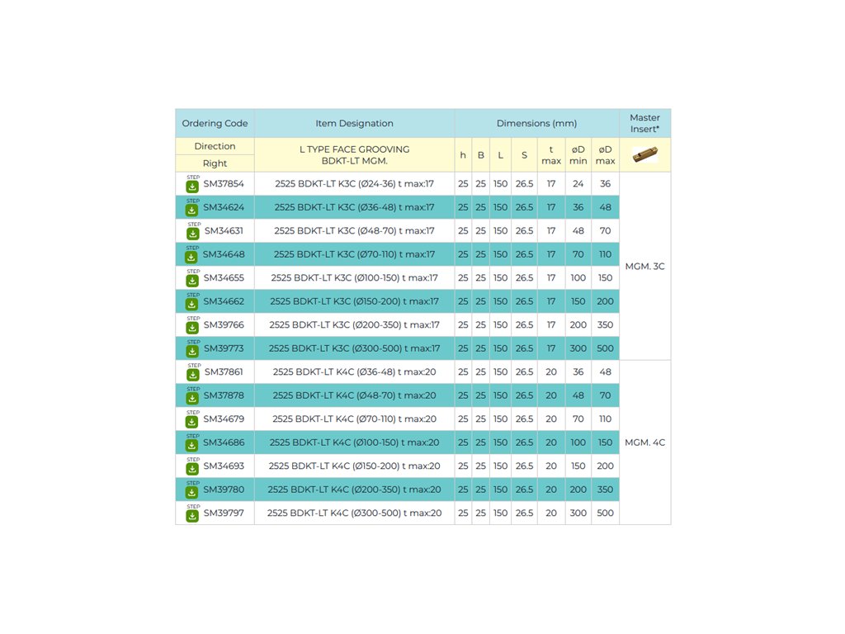
Task: Download STEP file for SM39766
Action: 192,327
